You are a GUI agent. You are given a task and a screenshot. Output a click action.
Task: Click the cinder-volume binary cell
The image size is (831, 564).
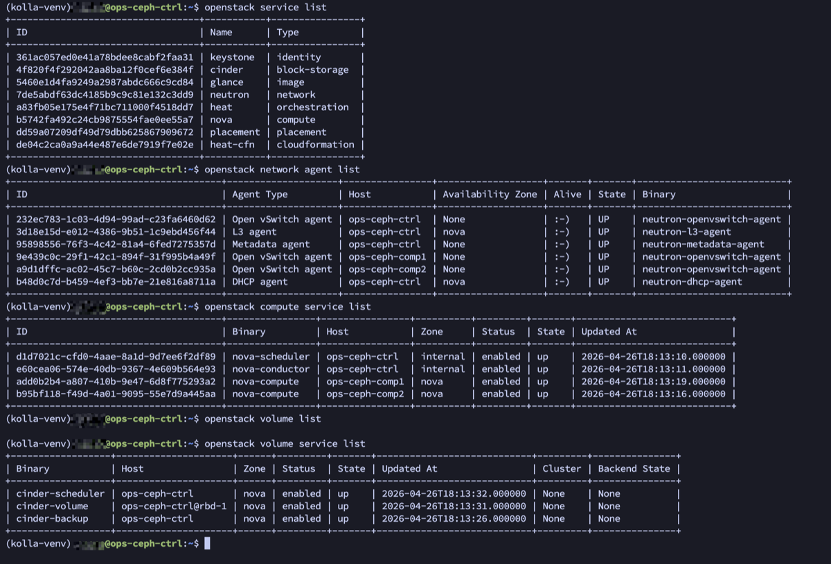point(52,506)
